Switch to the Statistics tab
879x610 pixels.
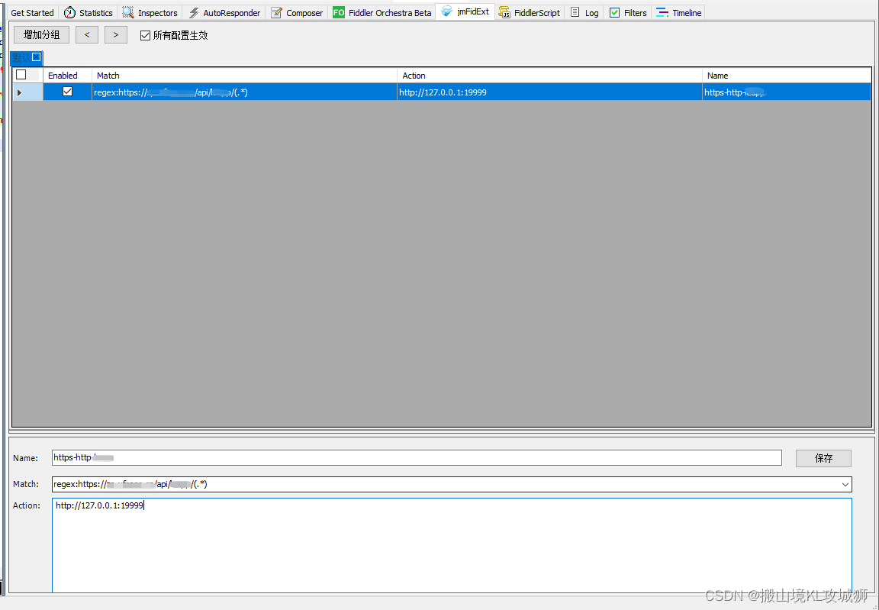coord(88,12)
